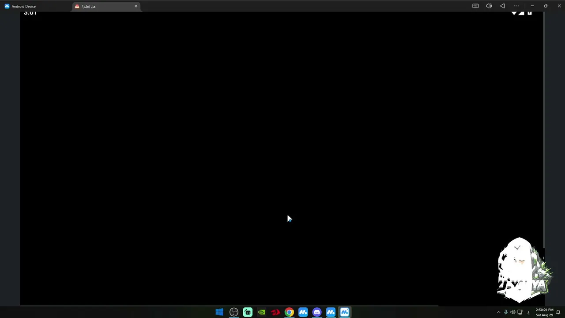Open the red Redragon taskbar icon
This screenshot has width=565, height=318.
coord(275,312)
